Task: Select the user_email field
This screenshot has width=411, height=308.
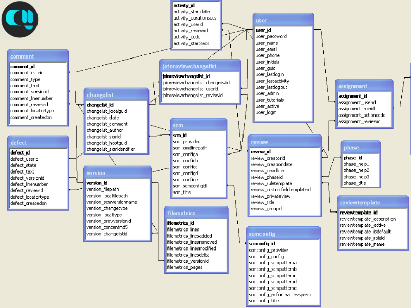Action: point(267,49)
